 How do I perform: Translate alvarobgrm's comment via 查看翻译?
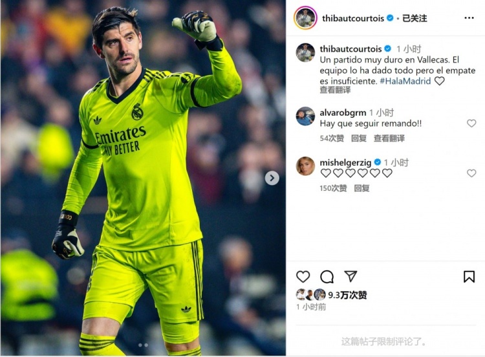tap(389, 138)
